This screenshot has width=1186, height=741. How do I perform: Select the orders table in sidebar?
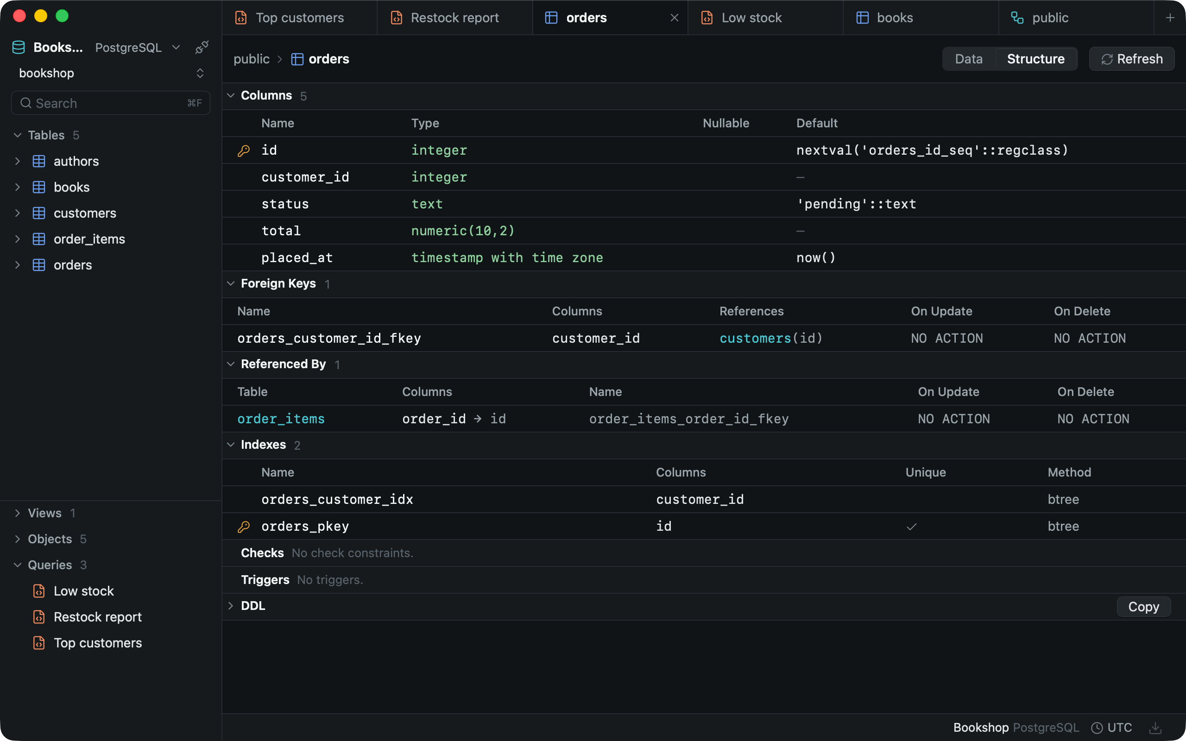pyautogui.click(x=73, y=265)
